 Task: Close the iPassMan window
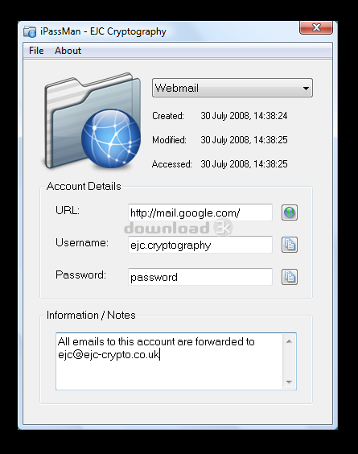pyautogui.click(x=316, y=27)
